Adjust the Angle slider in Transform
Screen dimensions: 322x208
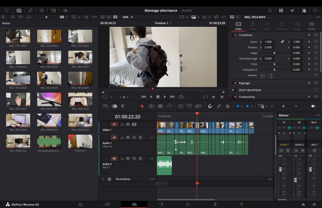274,53
